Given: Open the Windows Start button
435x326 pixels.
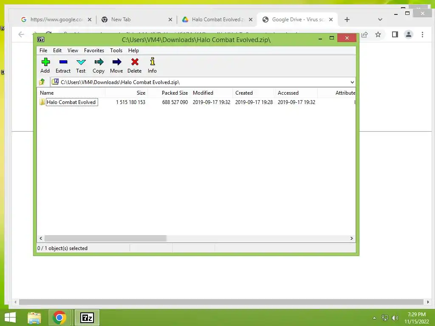Looking at the screenshot, I should pyautogui.click(x=10, y=318).
